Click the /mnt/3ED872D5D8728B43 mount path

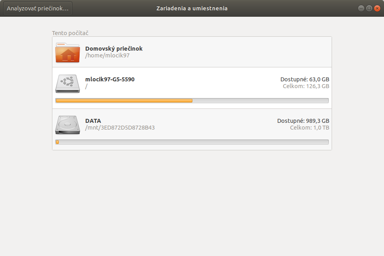tap(120, 128)
